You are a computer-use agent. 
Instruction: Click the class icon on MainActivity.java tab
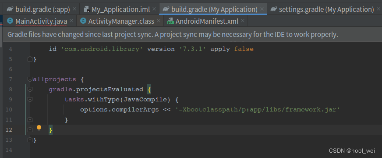click(10, 21)
